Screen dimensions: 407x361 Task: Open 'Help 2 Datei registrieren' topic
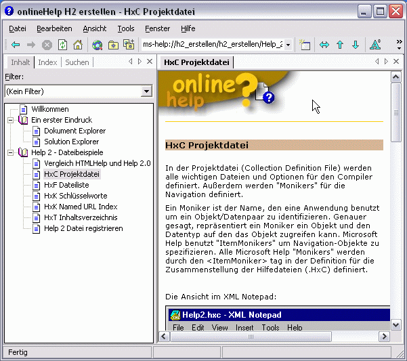click(83, 228)
